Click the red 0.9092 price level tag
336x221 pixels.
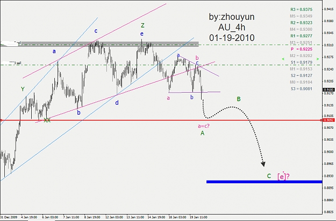click(x=329, y=120)
